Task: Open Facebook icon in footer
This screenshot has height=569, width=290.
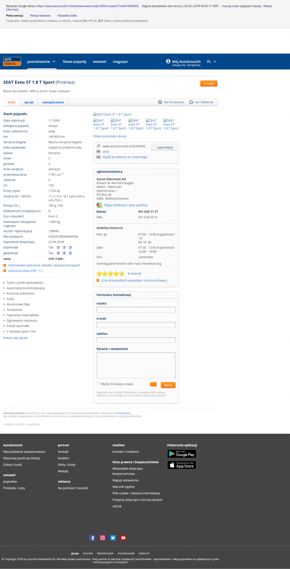Action: tap(92, 538)
